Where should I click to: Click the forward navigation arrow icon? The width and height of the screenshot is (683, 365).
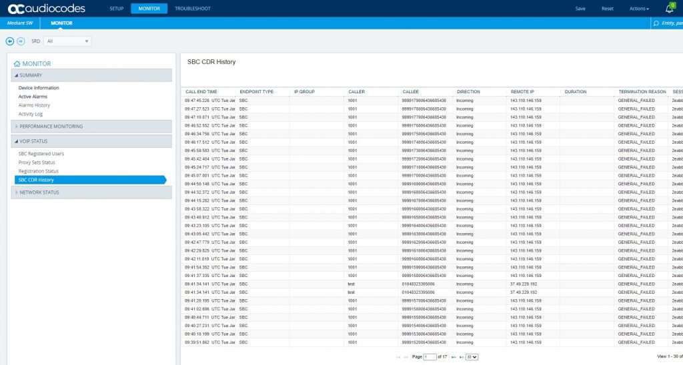(21, 41)
